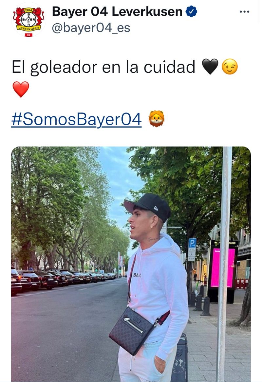Click the red ES tag under crest
This screenshot has width=262, height=382.
29,35
